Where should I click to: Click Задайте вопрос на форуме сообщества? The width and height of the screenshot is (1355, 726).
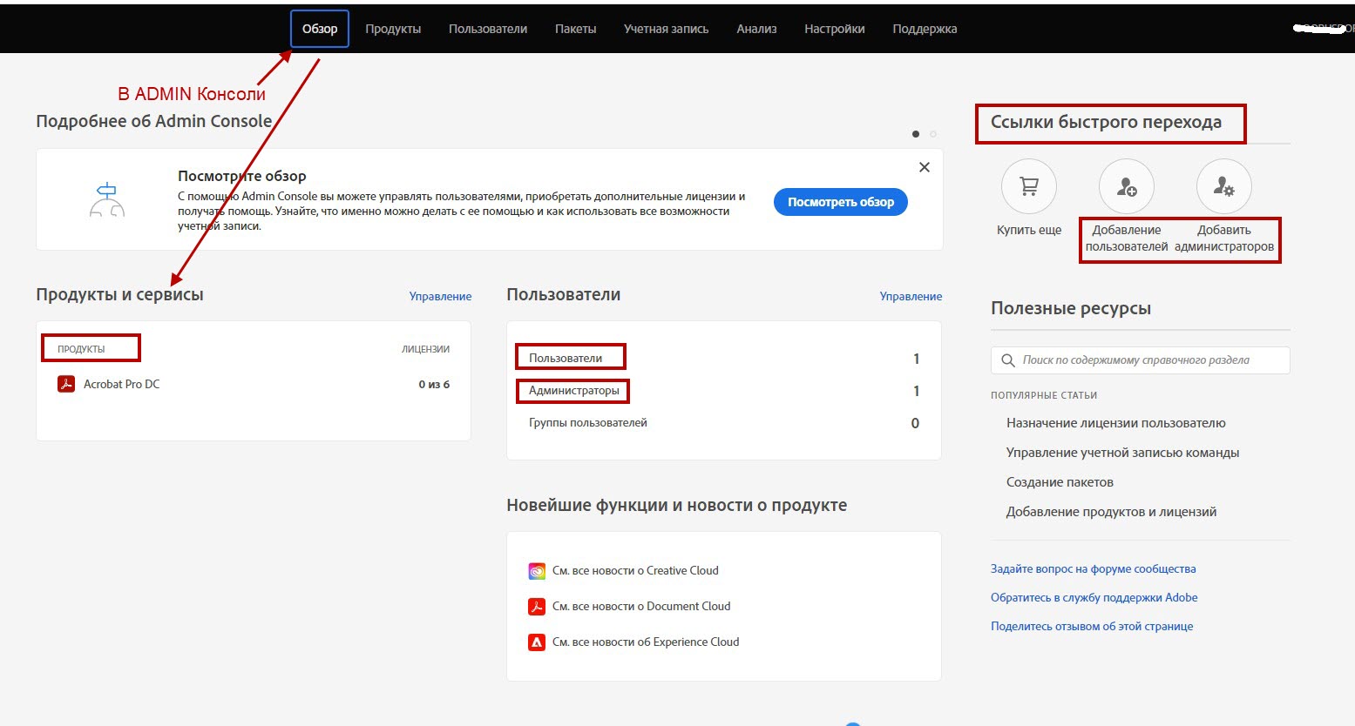(x=1093, y=568)
